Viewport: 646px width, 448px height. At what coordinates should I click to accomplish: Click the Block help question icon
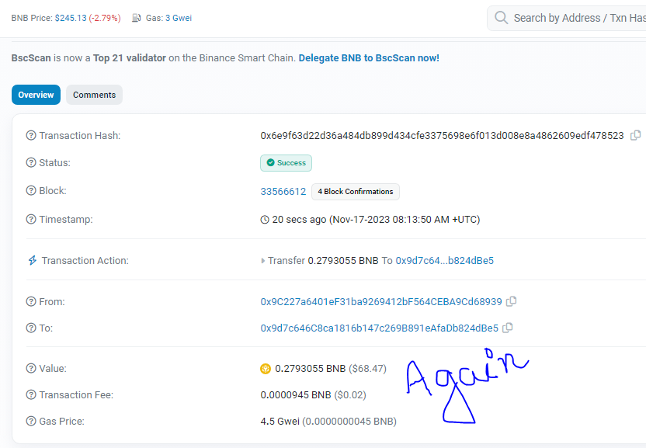click(31, 191)
